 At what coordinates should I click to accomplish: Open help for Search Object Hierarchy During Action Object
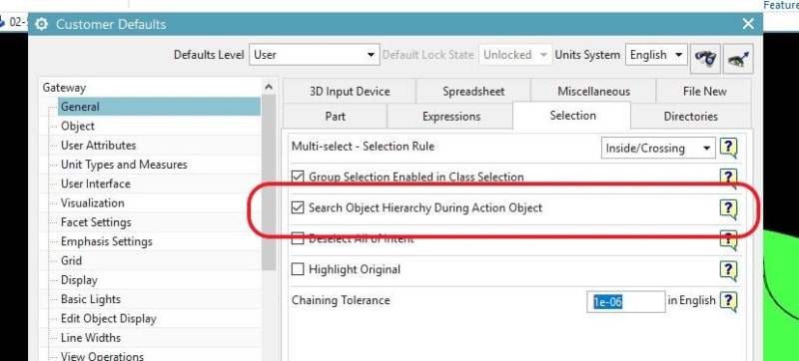[x=728, y=208]
